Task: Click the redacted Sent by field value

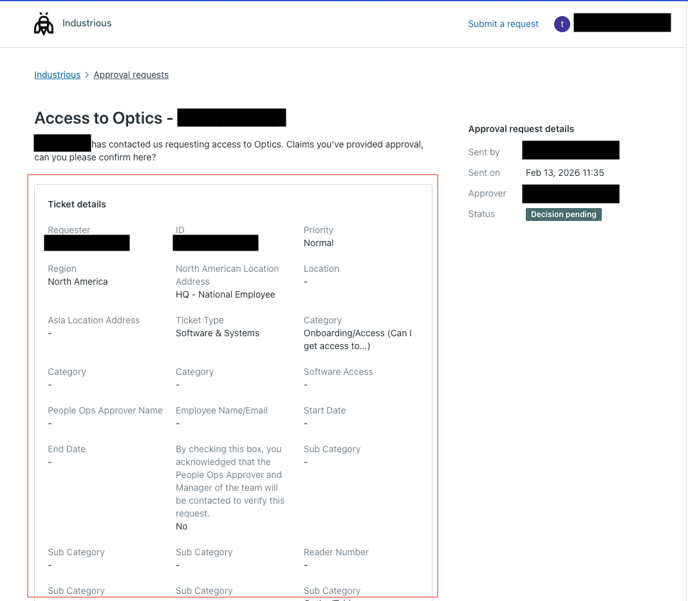Action: tap(570, 149)
